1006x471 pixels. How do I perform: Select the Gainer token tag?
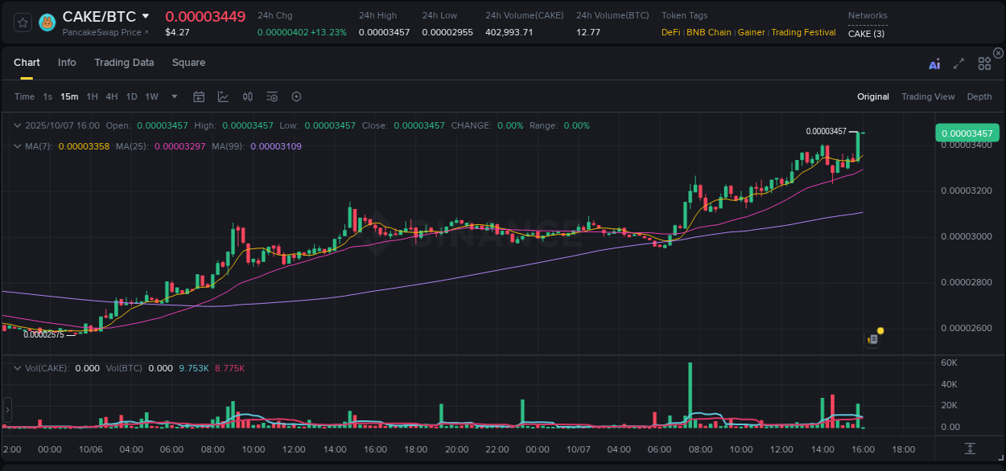pyautogui.click(x=751, y=32)
